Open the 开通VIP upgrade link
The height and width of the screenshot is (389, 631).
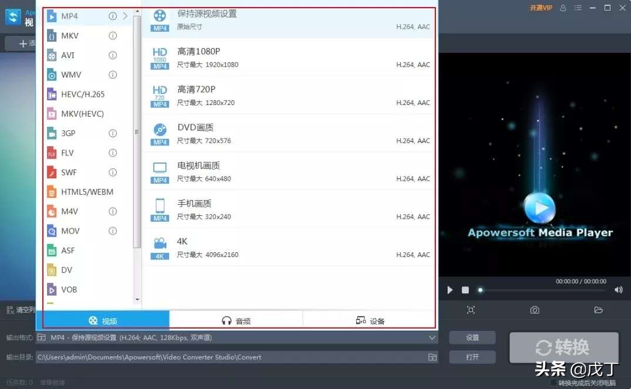[540, 9]
